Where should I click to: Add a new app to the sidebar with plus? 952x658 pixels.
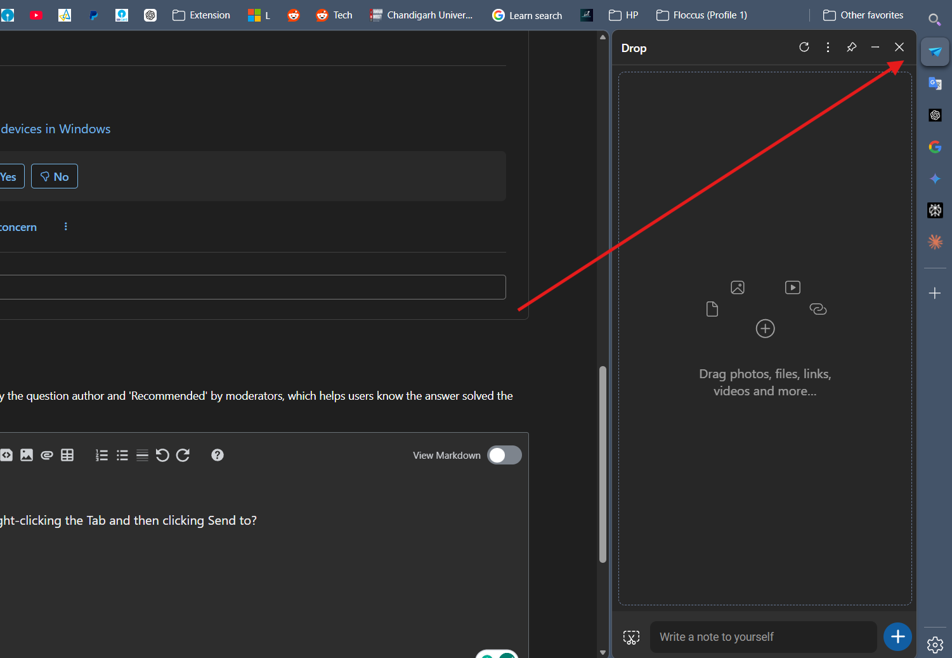click(935, 293)
